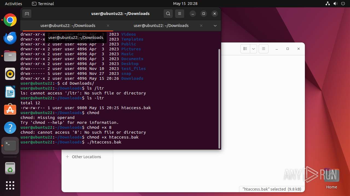Image resolution: width=350 pixels, height=196 pixels.
Task: Click the 'total 12' output line
Action: [30, 103]
